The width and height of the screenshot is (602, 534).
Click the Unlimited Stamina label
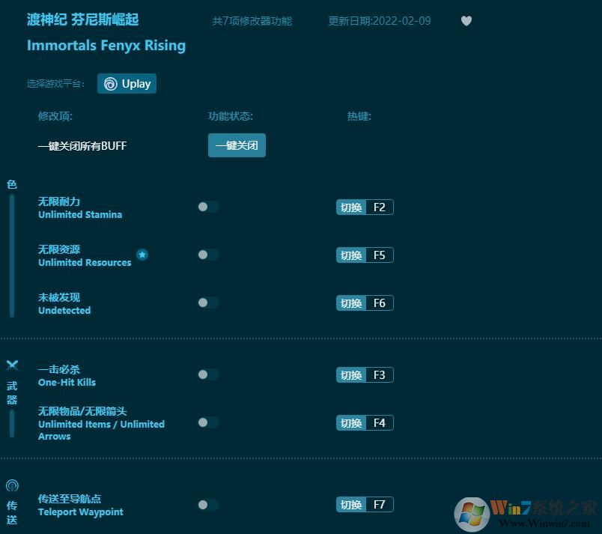click(80, 215)
